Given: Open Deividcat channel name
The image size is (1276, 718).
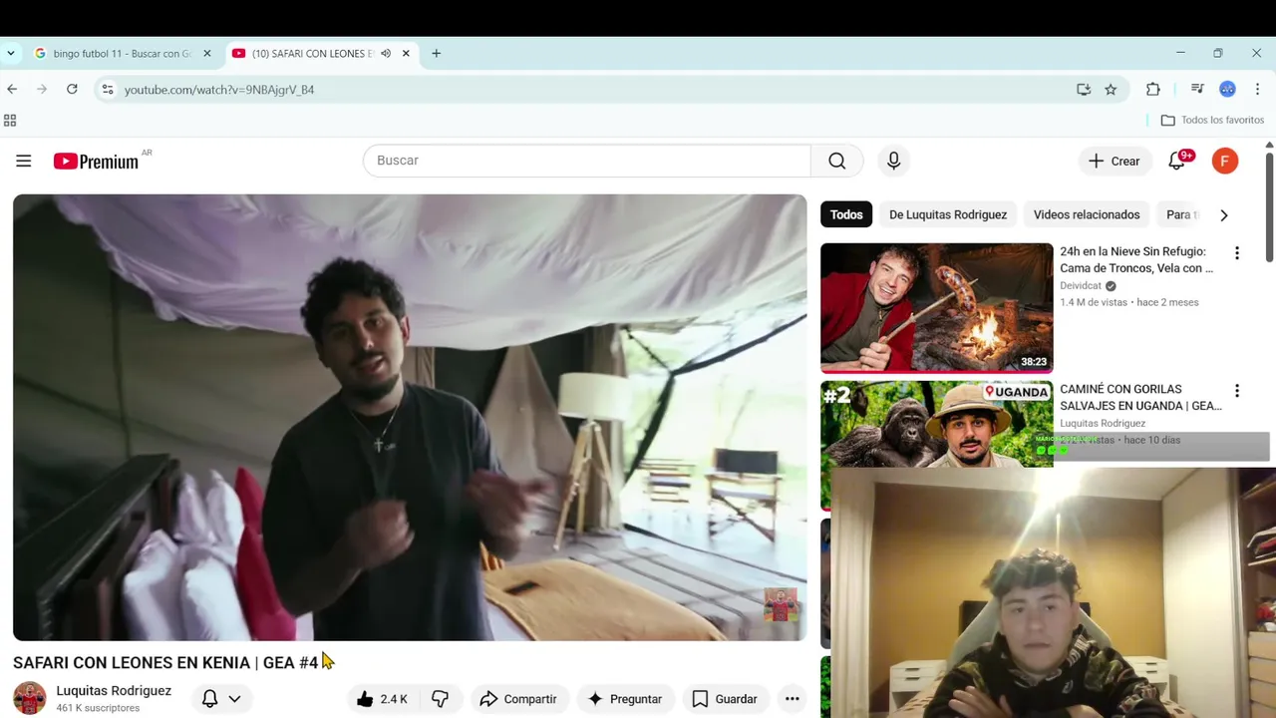Looking at the screenshot, I should 1082,285.
